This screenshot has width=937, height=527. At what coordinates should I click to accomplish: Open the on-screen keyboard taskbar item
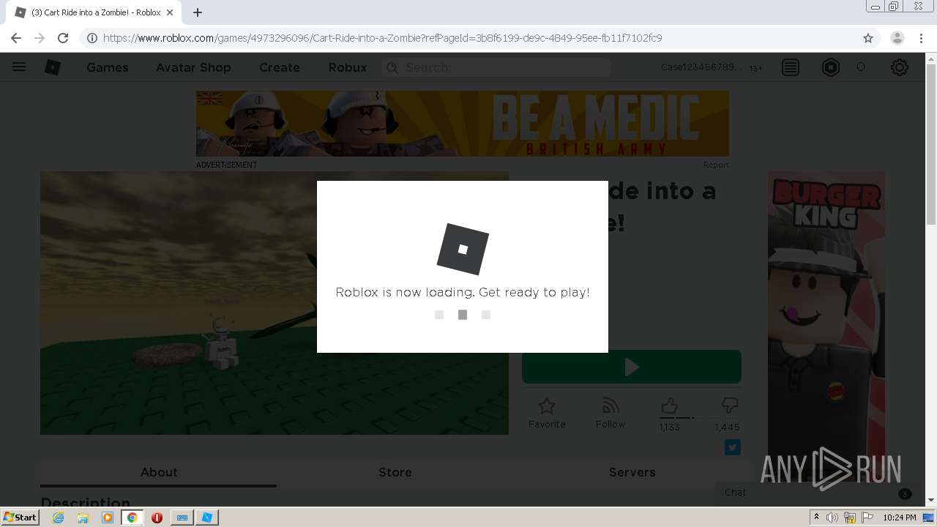pos(182,517)
